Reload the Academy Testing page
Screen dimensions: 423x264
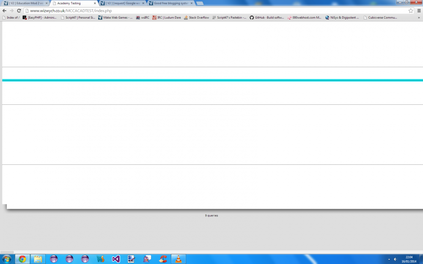pos(19,11)
